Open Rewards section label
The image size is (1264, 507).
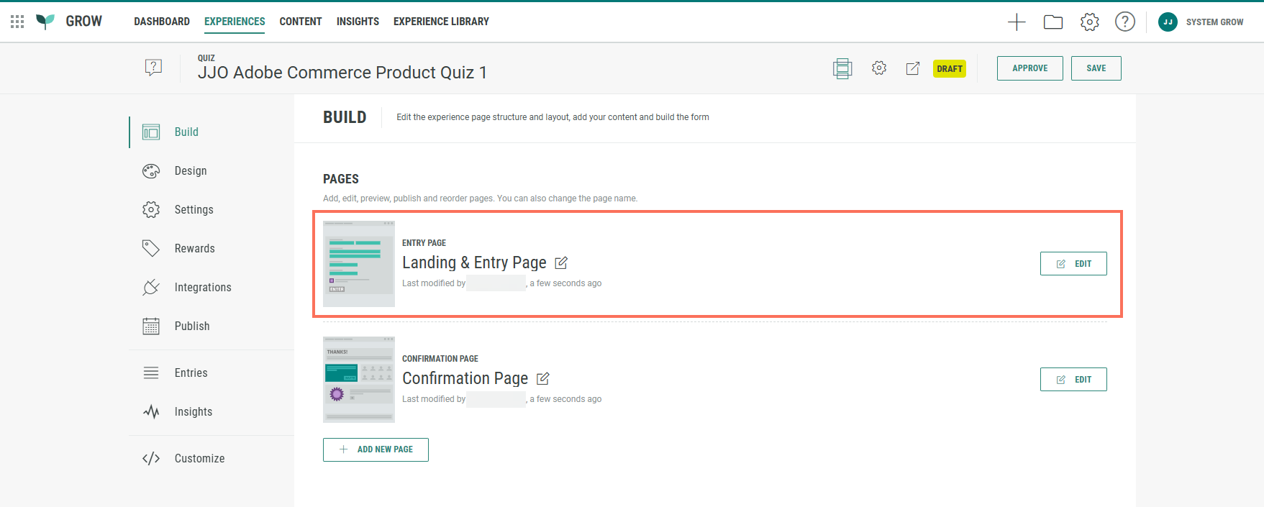click(x=195, y=249)
